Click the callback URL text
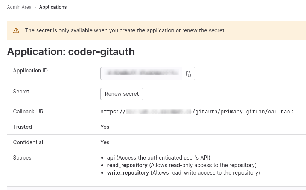This screenshot has width=306, height=190. point(196,112)
